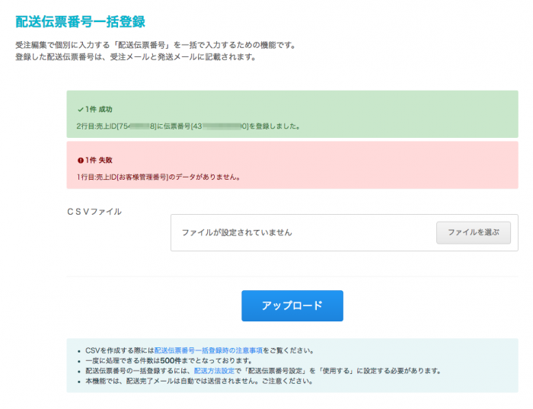Click the 500件 limit note

tap(168, 360)
